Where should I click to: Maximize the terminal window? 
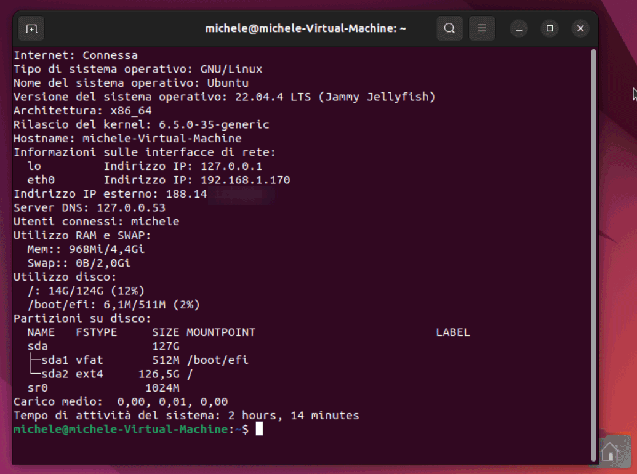[x=550, y=28]
